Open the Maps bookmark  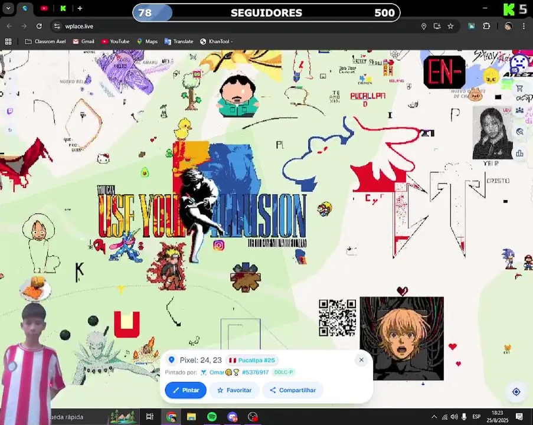click(x=147, y=41)
